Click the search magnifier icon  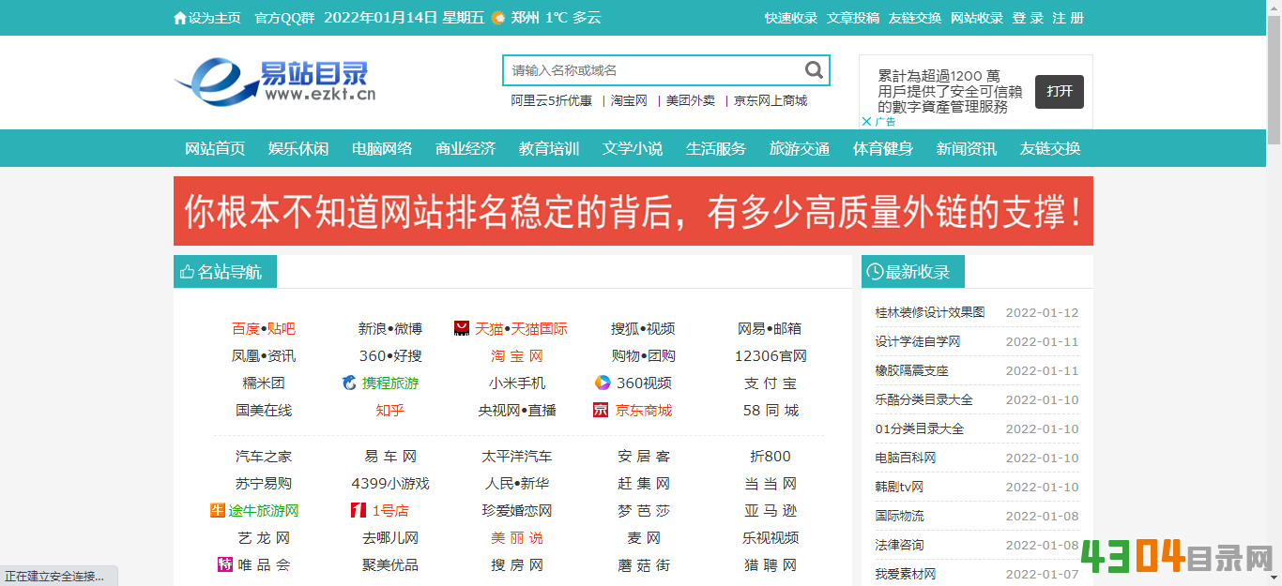tap(814, 69)
